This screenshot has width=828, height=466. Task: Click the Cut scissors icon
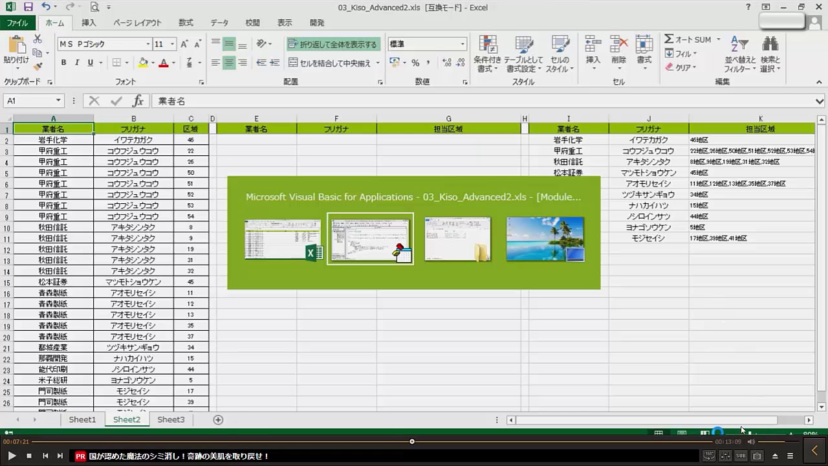pyautogui.click(x=38, y=39)
